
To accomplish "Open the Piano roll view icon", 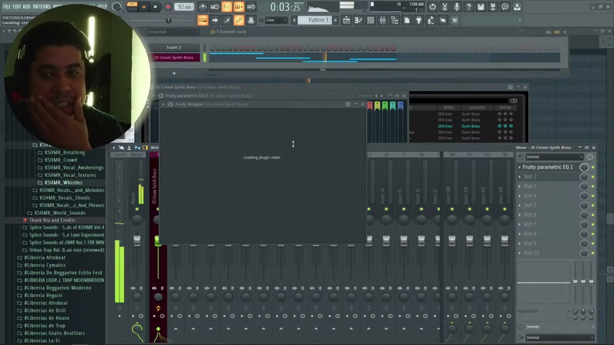I will tap(358, 20).
